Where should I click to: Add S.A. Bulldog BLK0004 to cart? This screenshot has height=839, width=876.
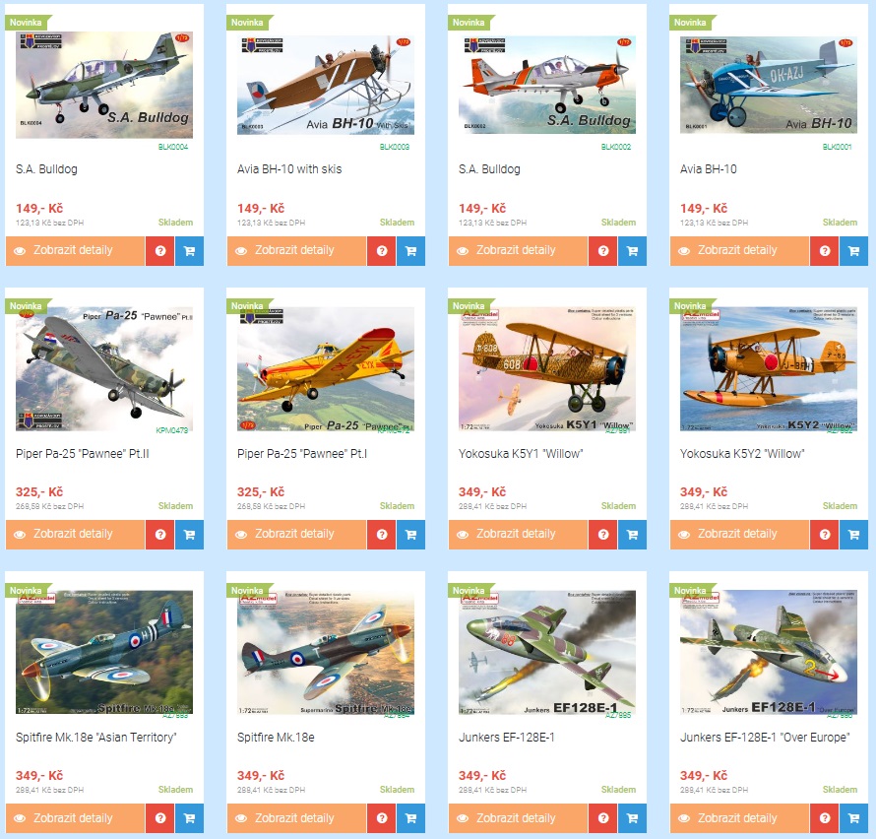(189, 251)
